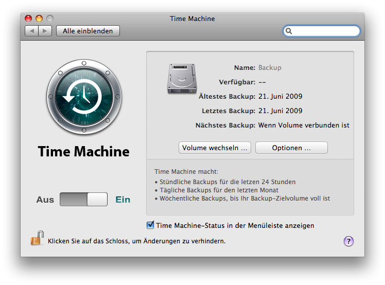
Task: Click the Backup hard drive icon
Action: click(x=182, y=79)
